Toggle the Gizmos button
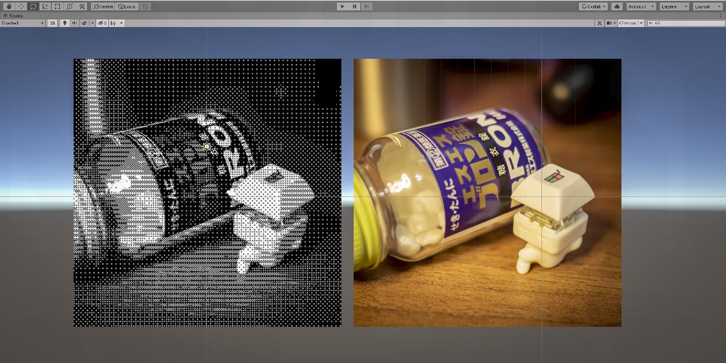 pos(628,23)
